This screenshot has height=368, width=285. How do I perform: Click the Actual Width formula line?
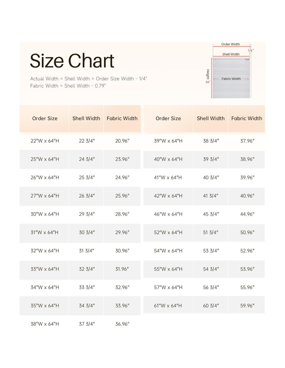pos(88,79)
